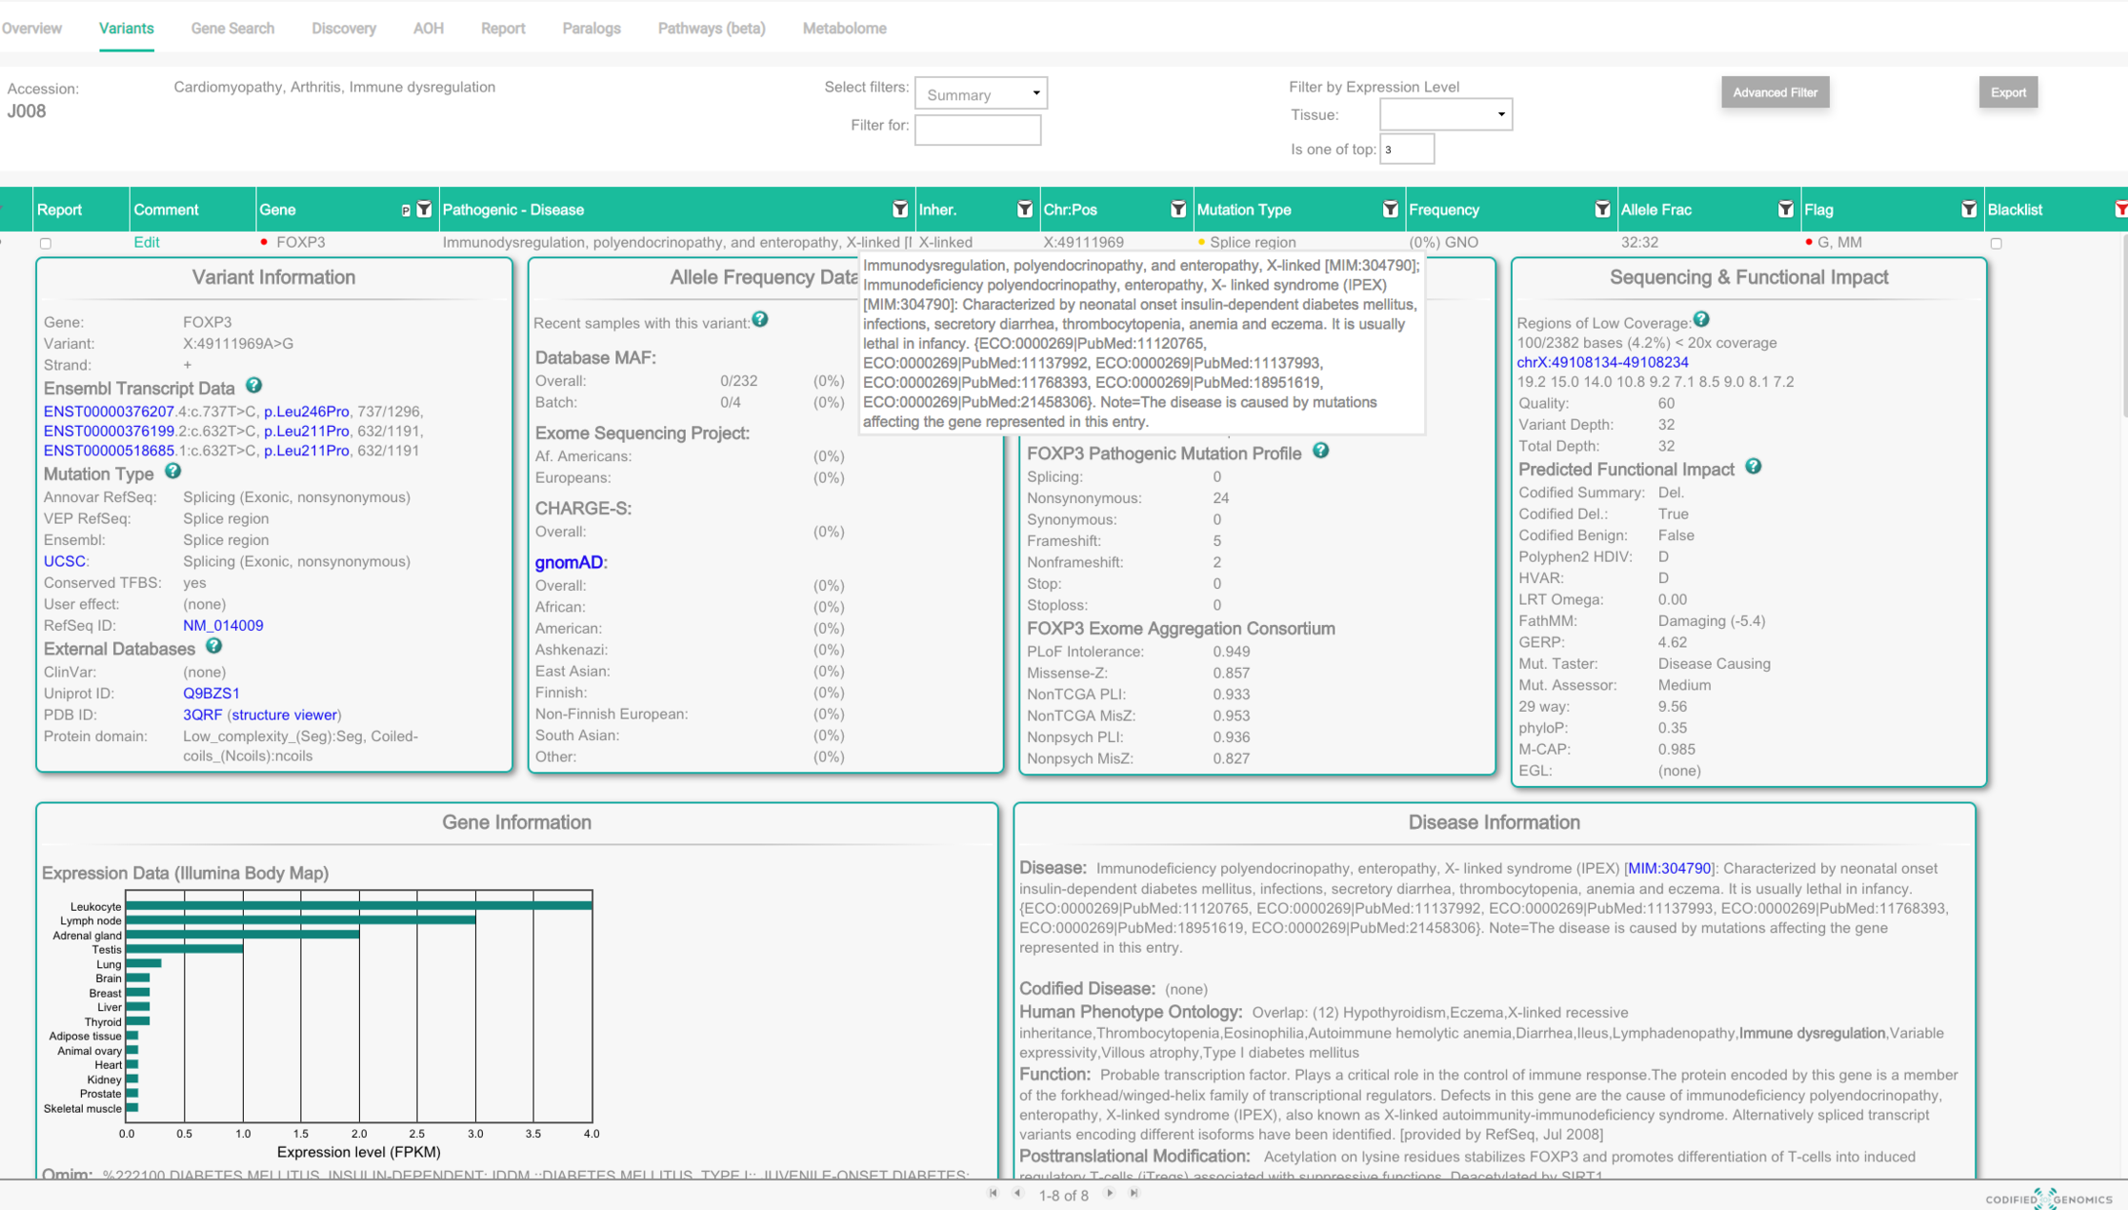Click the red Blacklist filter icon
The height and width of the screenshot is (1210, 2128).
[2120, 210]
